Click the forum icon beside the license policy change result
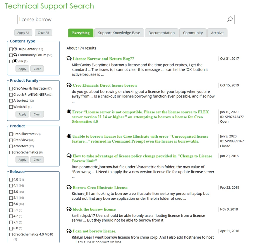 coord(68,156)
